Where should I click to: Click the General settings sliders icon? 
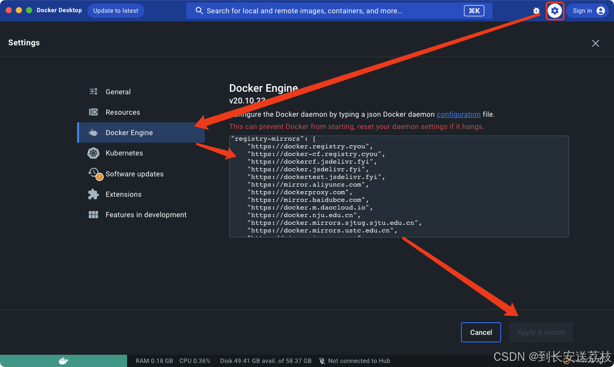click(x=93, y=92)
